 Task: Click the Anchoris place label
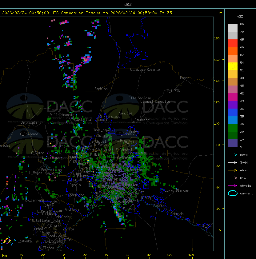[72, 209]
